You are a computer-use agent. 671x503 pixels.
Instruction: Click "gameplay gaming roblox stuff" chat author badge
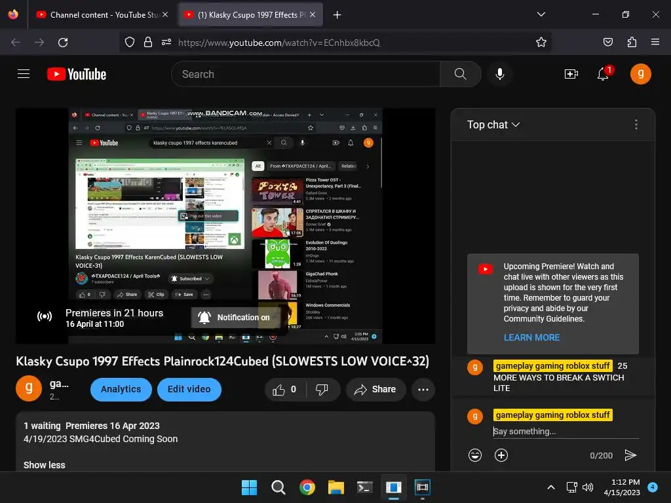point(552,365)
